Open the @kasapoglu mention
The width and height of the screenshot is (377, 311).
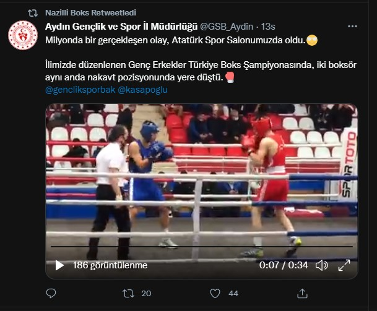(142, 90)
